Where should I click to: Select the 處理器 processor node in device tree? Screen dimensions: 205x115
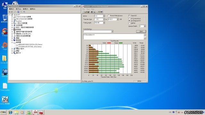(19, 29)
